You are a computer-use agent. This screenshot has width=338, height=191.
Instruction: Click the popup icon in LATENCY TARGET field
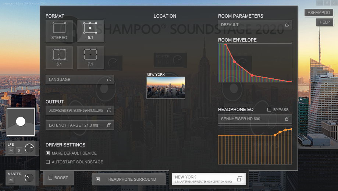point(109,125)
